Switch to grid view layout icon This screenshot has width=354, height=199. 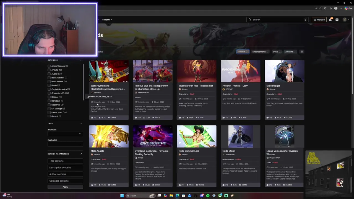[x=302, y=52]
